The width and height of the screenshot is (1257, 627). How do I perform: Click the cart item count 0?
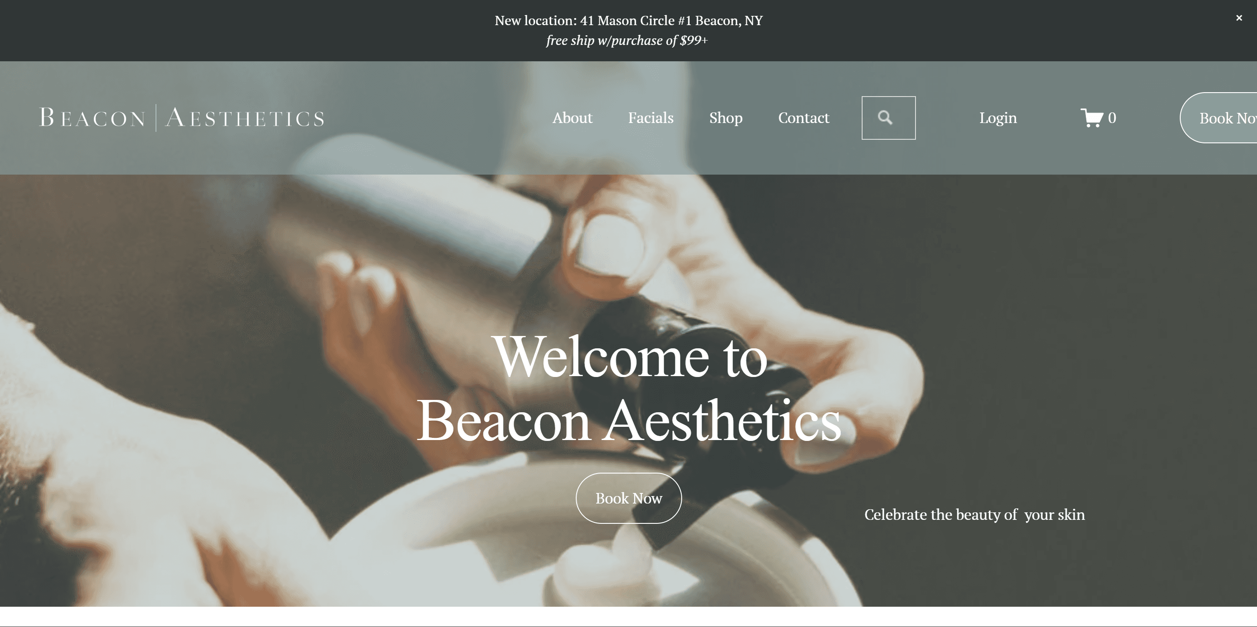click(1111, 117)
